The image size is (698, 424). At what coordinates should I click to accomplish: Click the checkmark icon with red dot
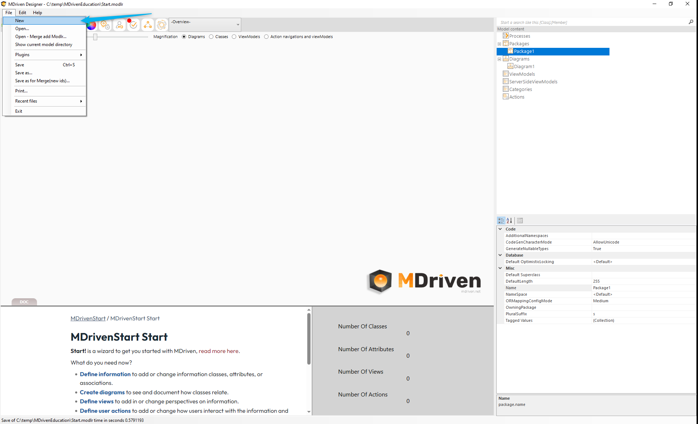(133, 25)
